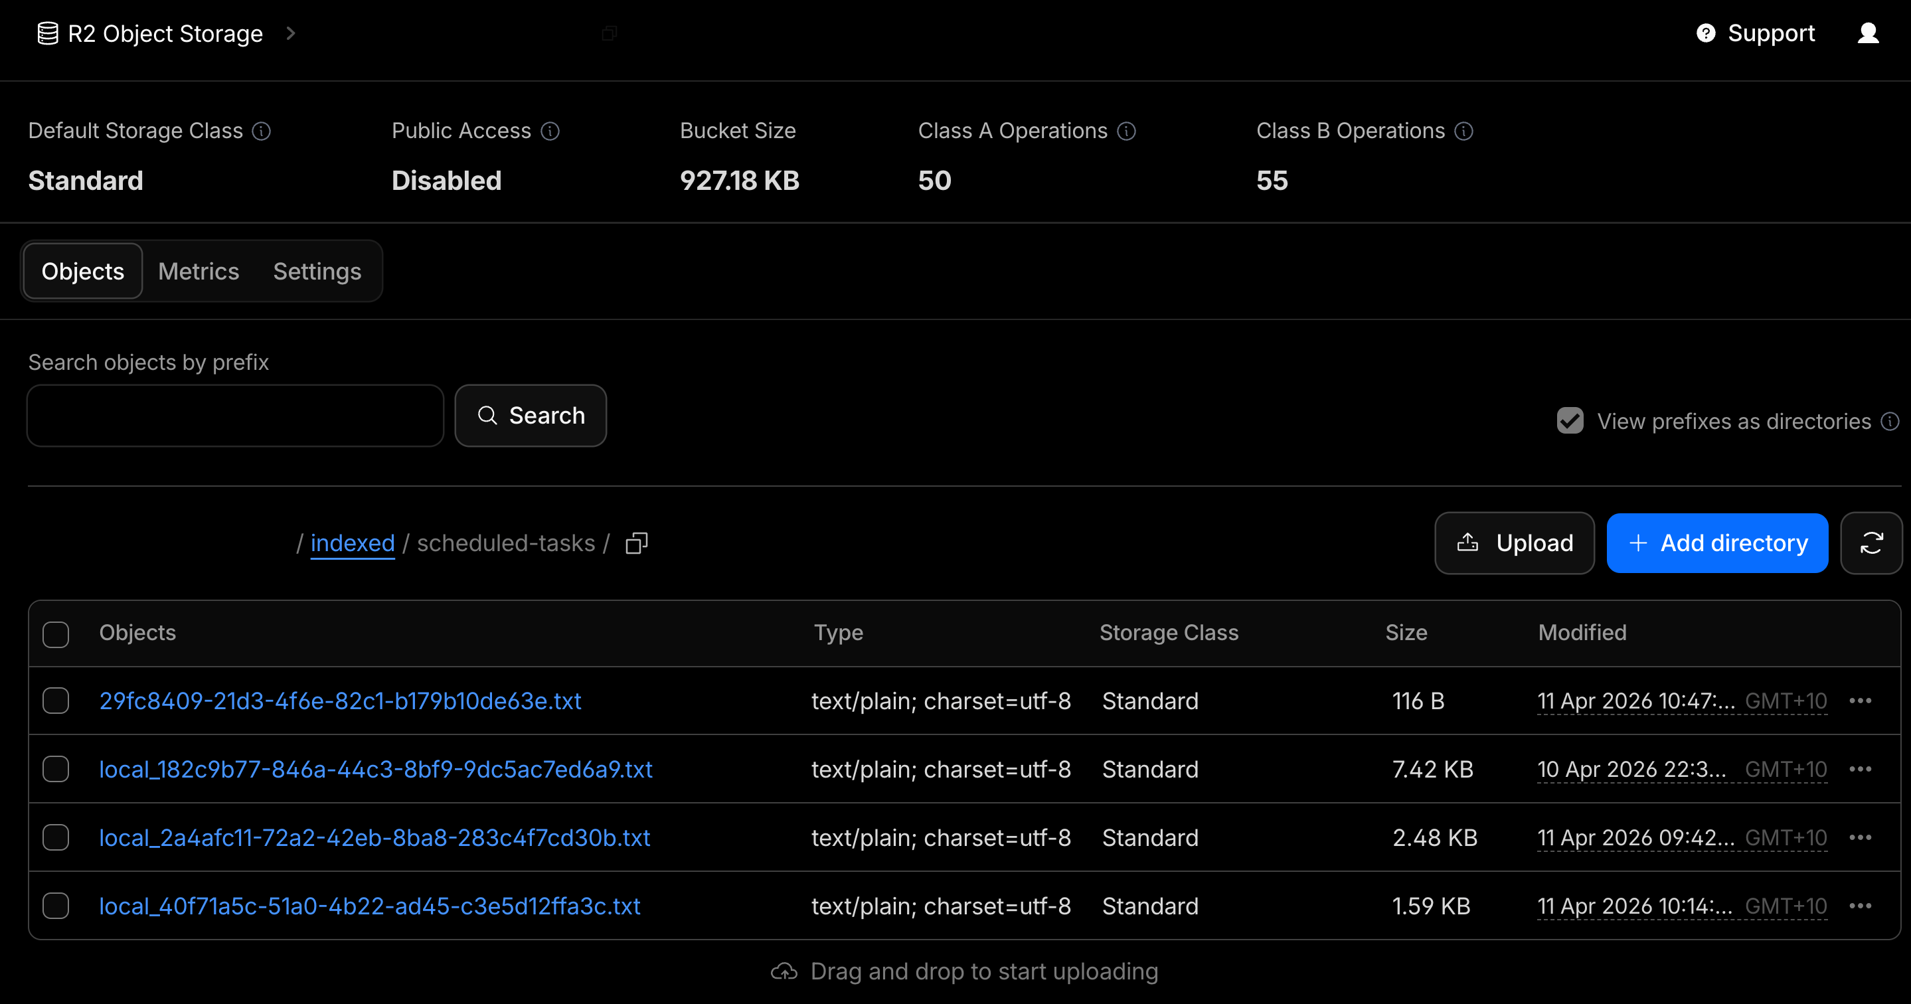This screenshot has height=1004, width=1911.
Task: Open the user account profile icon
Action: 1867,33
